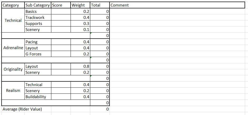Select the 0.8 weight cell for Originality Layout
248x115 pixels.
(x=81, y=66)
